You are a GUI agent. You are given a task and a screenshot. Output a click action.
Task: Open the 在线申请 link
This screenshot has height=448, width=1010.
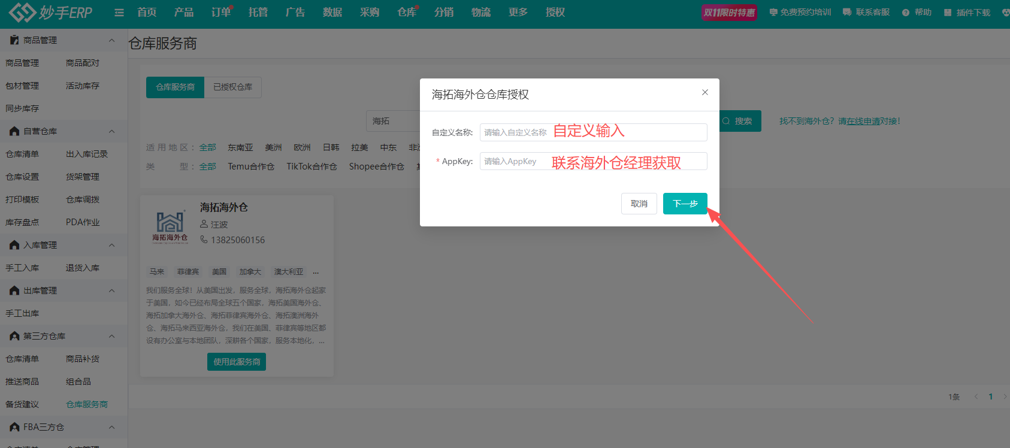tap(863, 121)
